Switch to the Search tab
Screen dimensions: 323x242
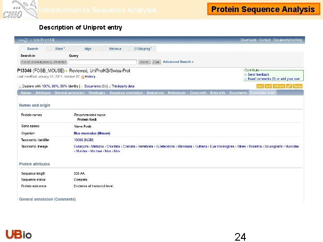pyautogui.click(x=33, y=49)
